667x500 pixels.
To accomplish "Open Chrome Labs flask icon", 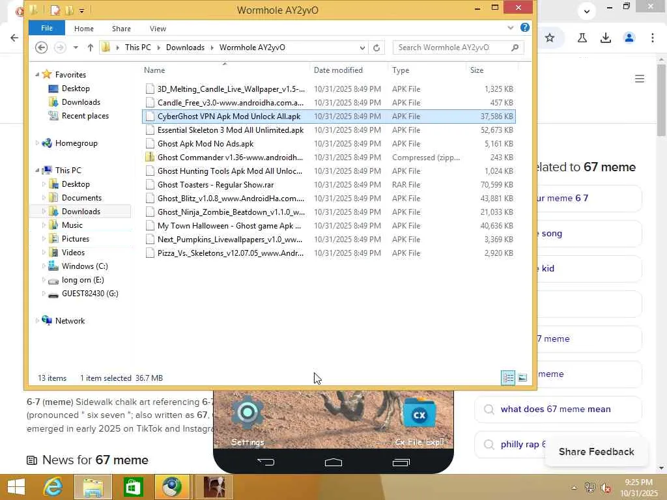I will 582,38.
